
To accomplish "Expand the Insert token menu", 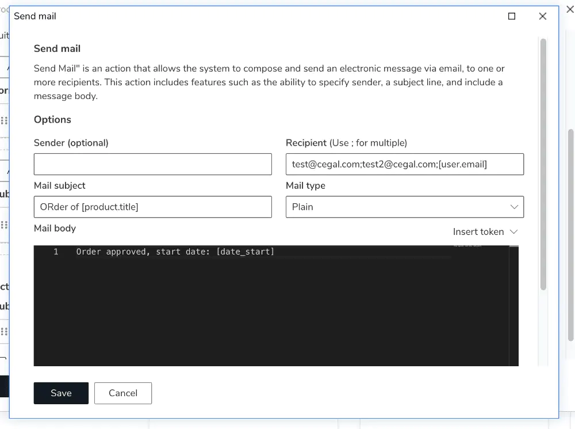I will [x=485, y=231].
